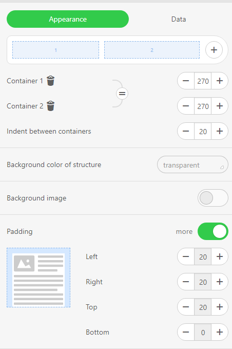Increase Container 1 width
The image size is (232, 349).
tap(220, 81)
